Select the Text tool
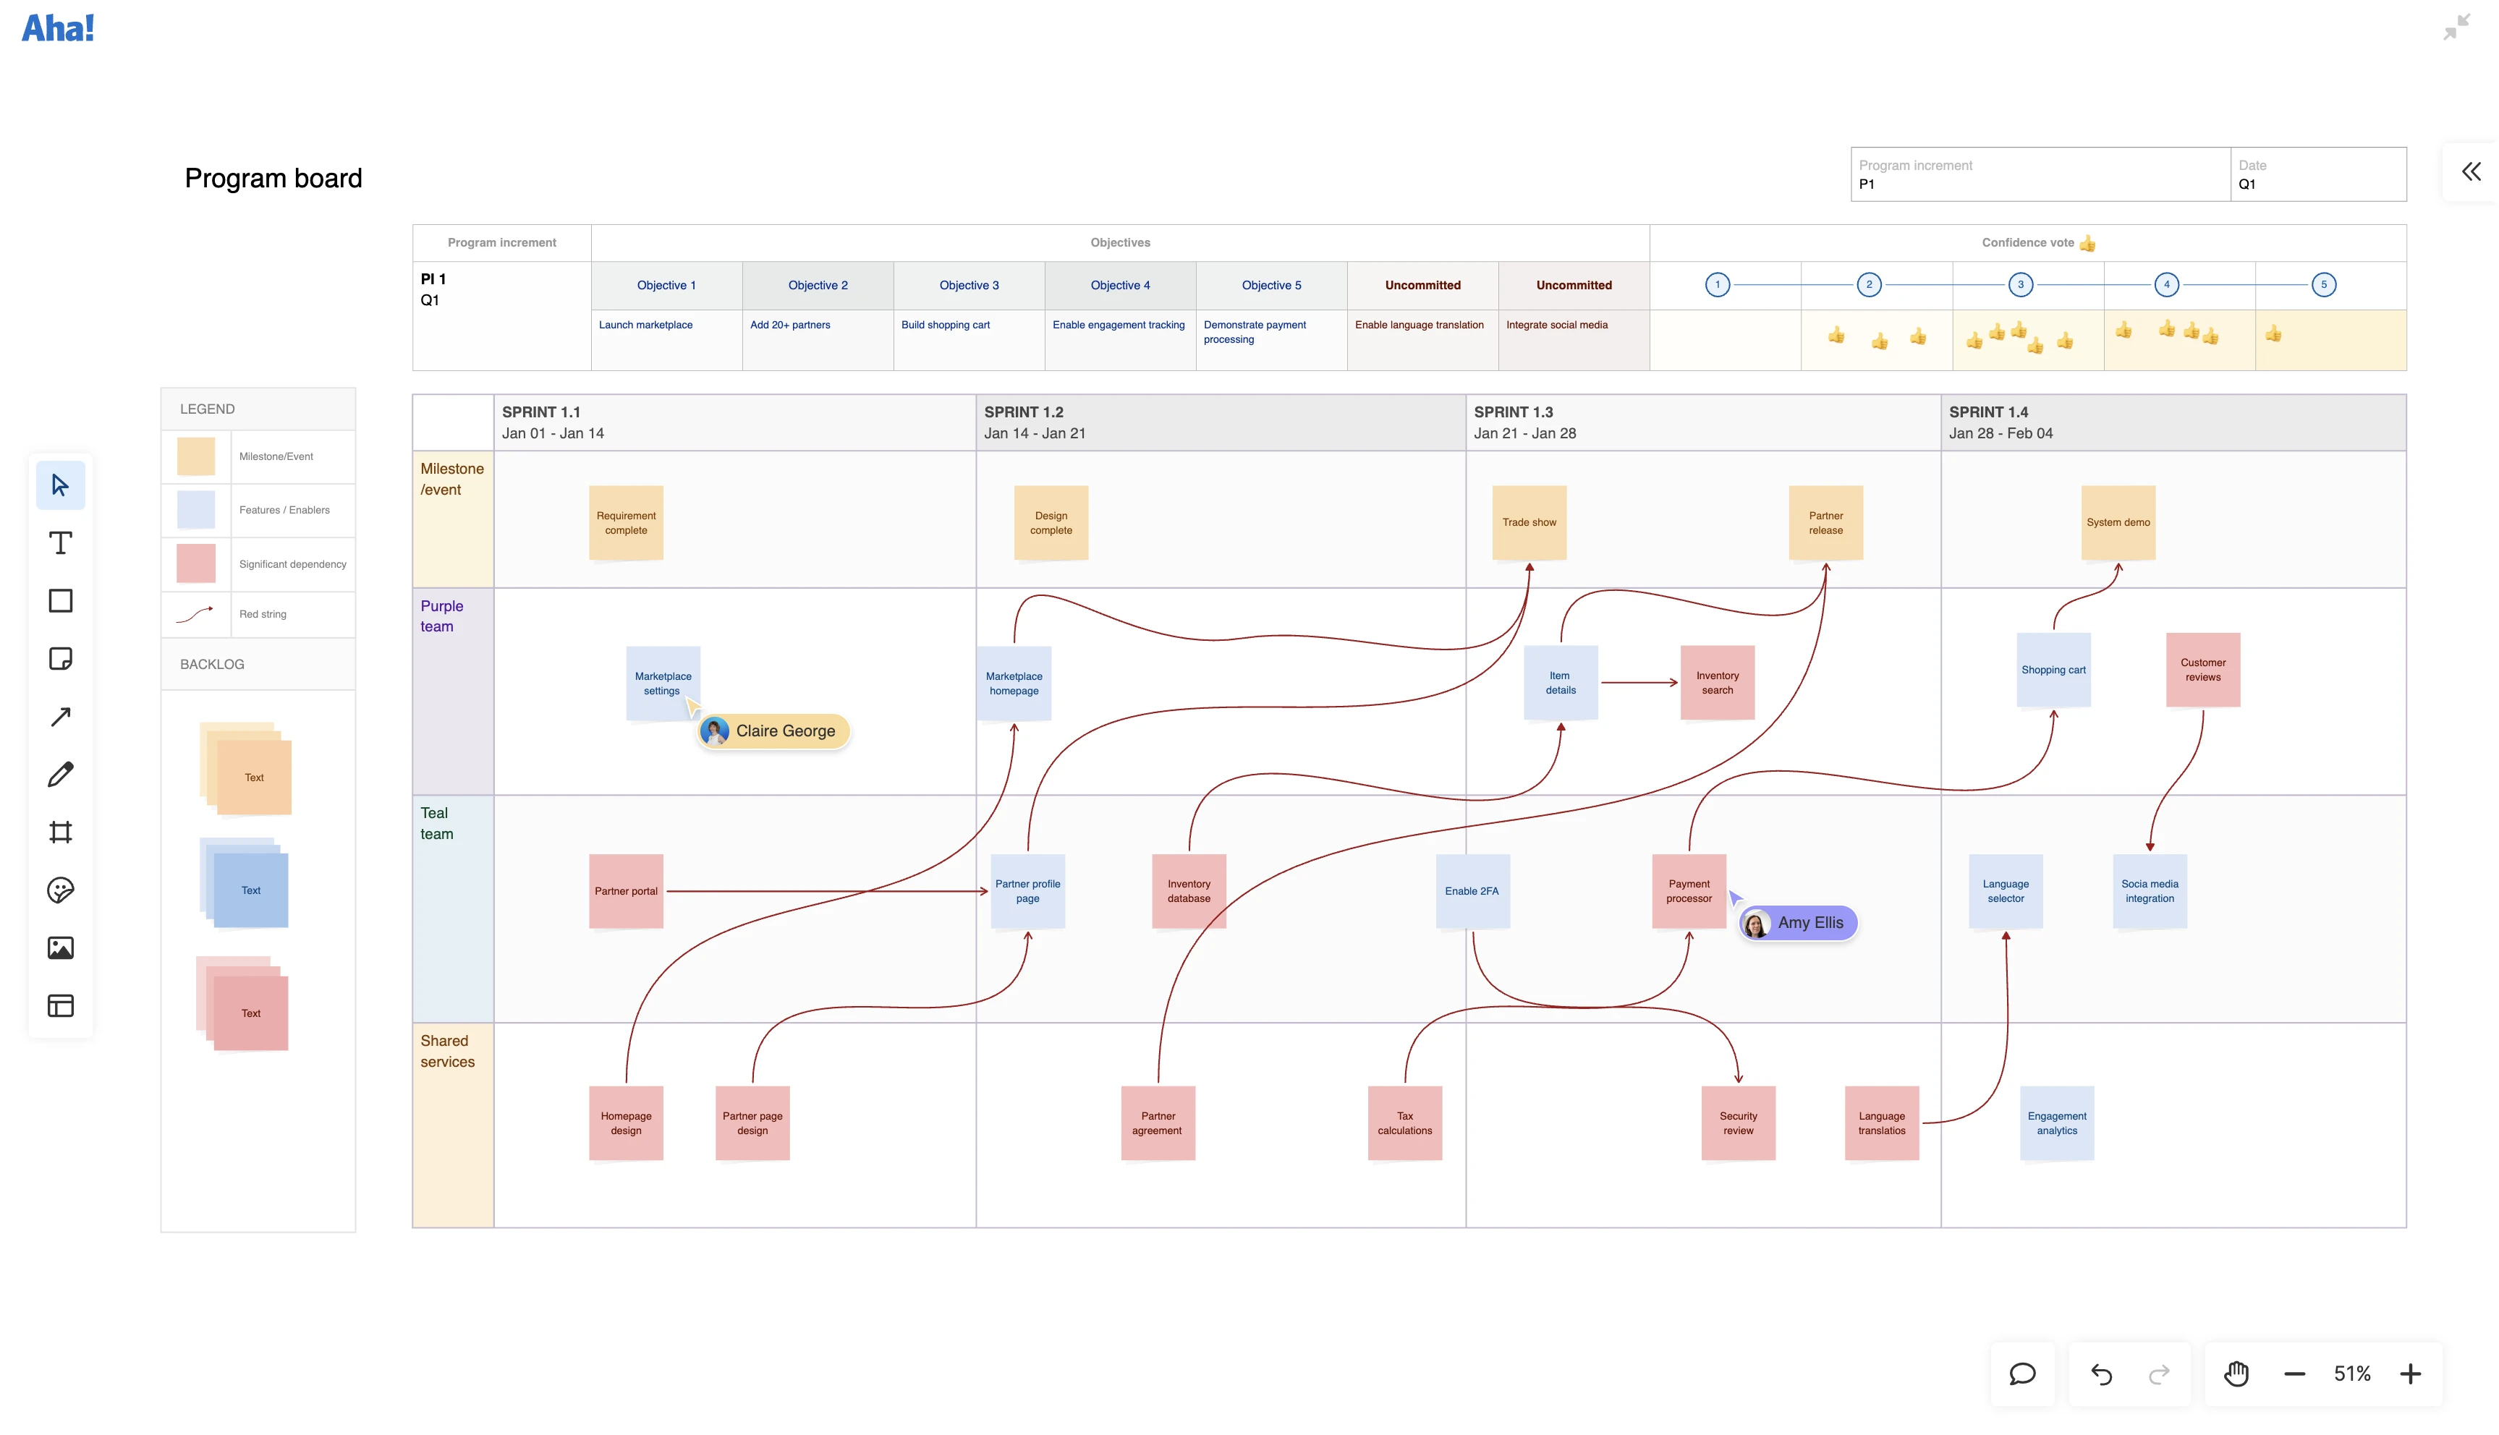The height and width of the screenshot is (1435, 2499). point(61,543)
